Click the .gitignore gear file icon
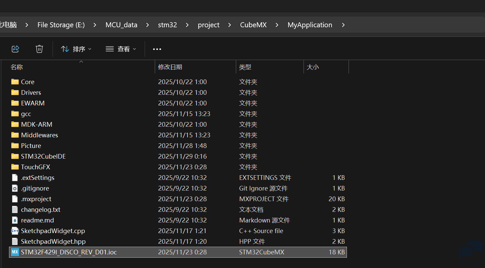This screenshot has height=268, width=485. coord(15,188)
